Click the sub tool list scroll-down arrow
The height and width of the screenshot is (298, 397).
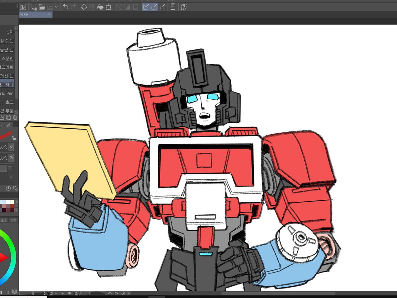point(17,112)
